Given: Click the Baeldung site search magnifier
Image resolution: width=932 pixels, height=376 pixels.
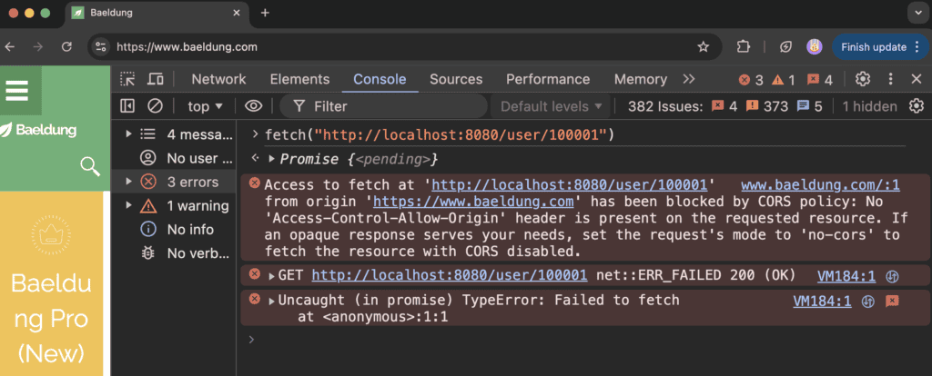Looking at the screenshot, I should click(89, 165).
